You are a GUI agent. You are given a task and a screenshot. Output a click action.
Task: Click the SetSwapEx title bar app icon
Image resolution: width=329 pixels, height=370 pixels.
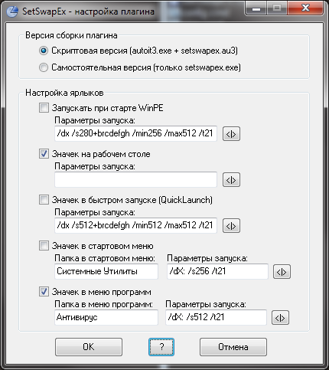(11, 11)
